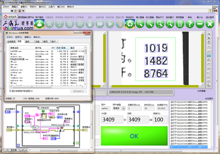
Task: Click the 单帧采集 play icon
Action: [110, 24]
